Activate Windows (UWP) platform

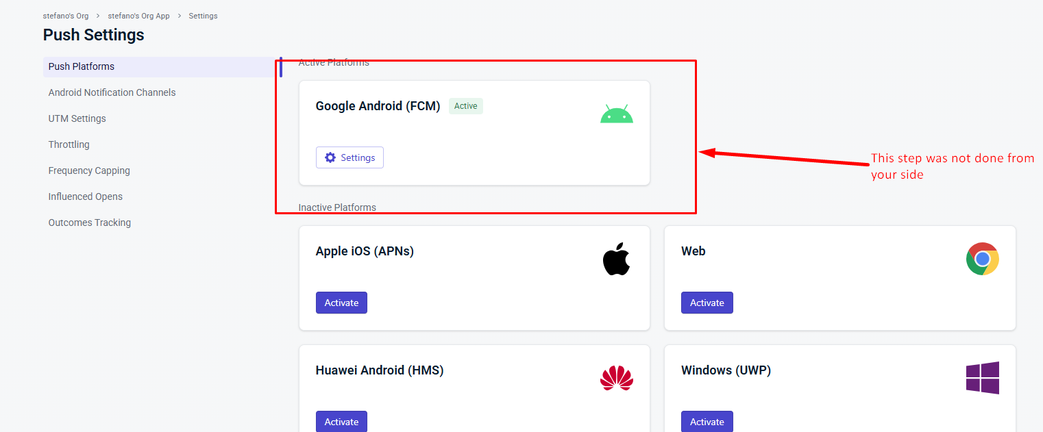pos(707,422)
